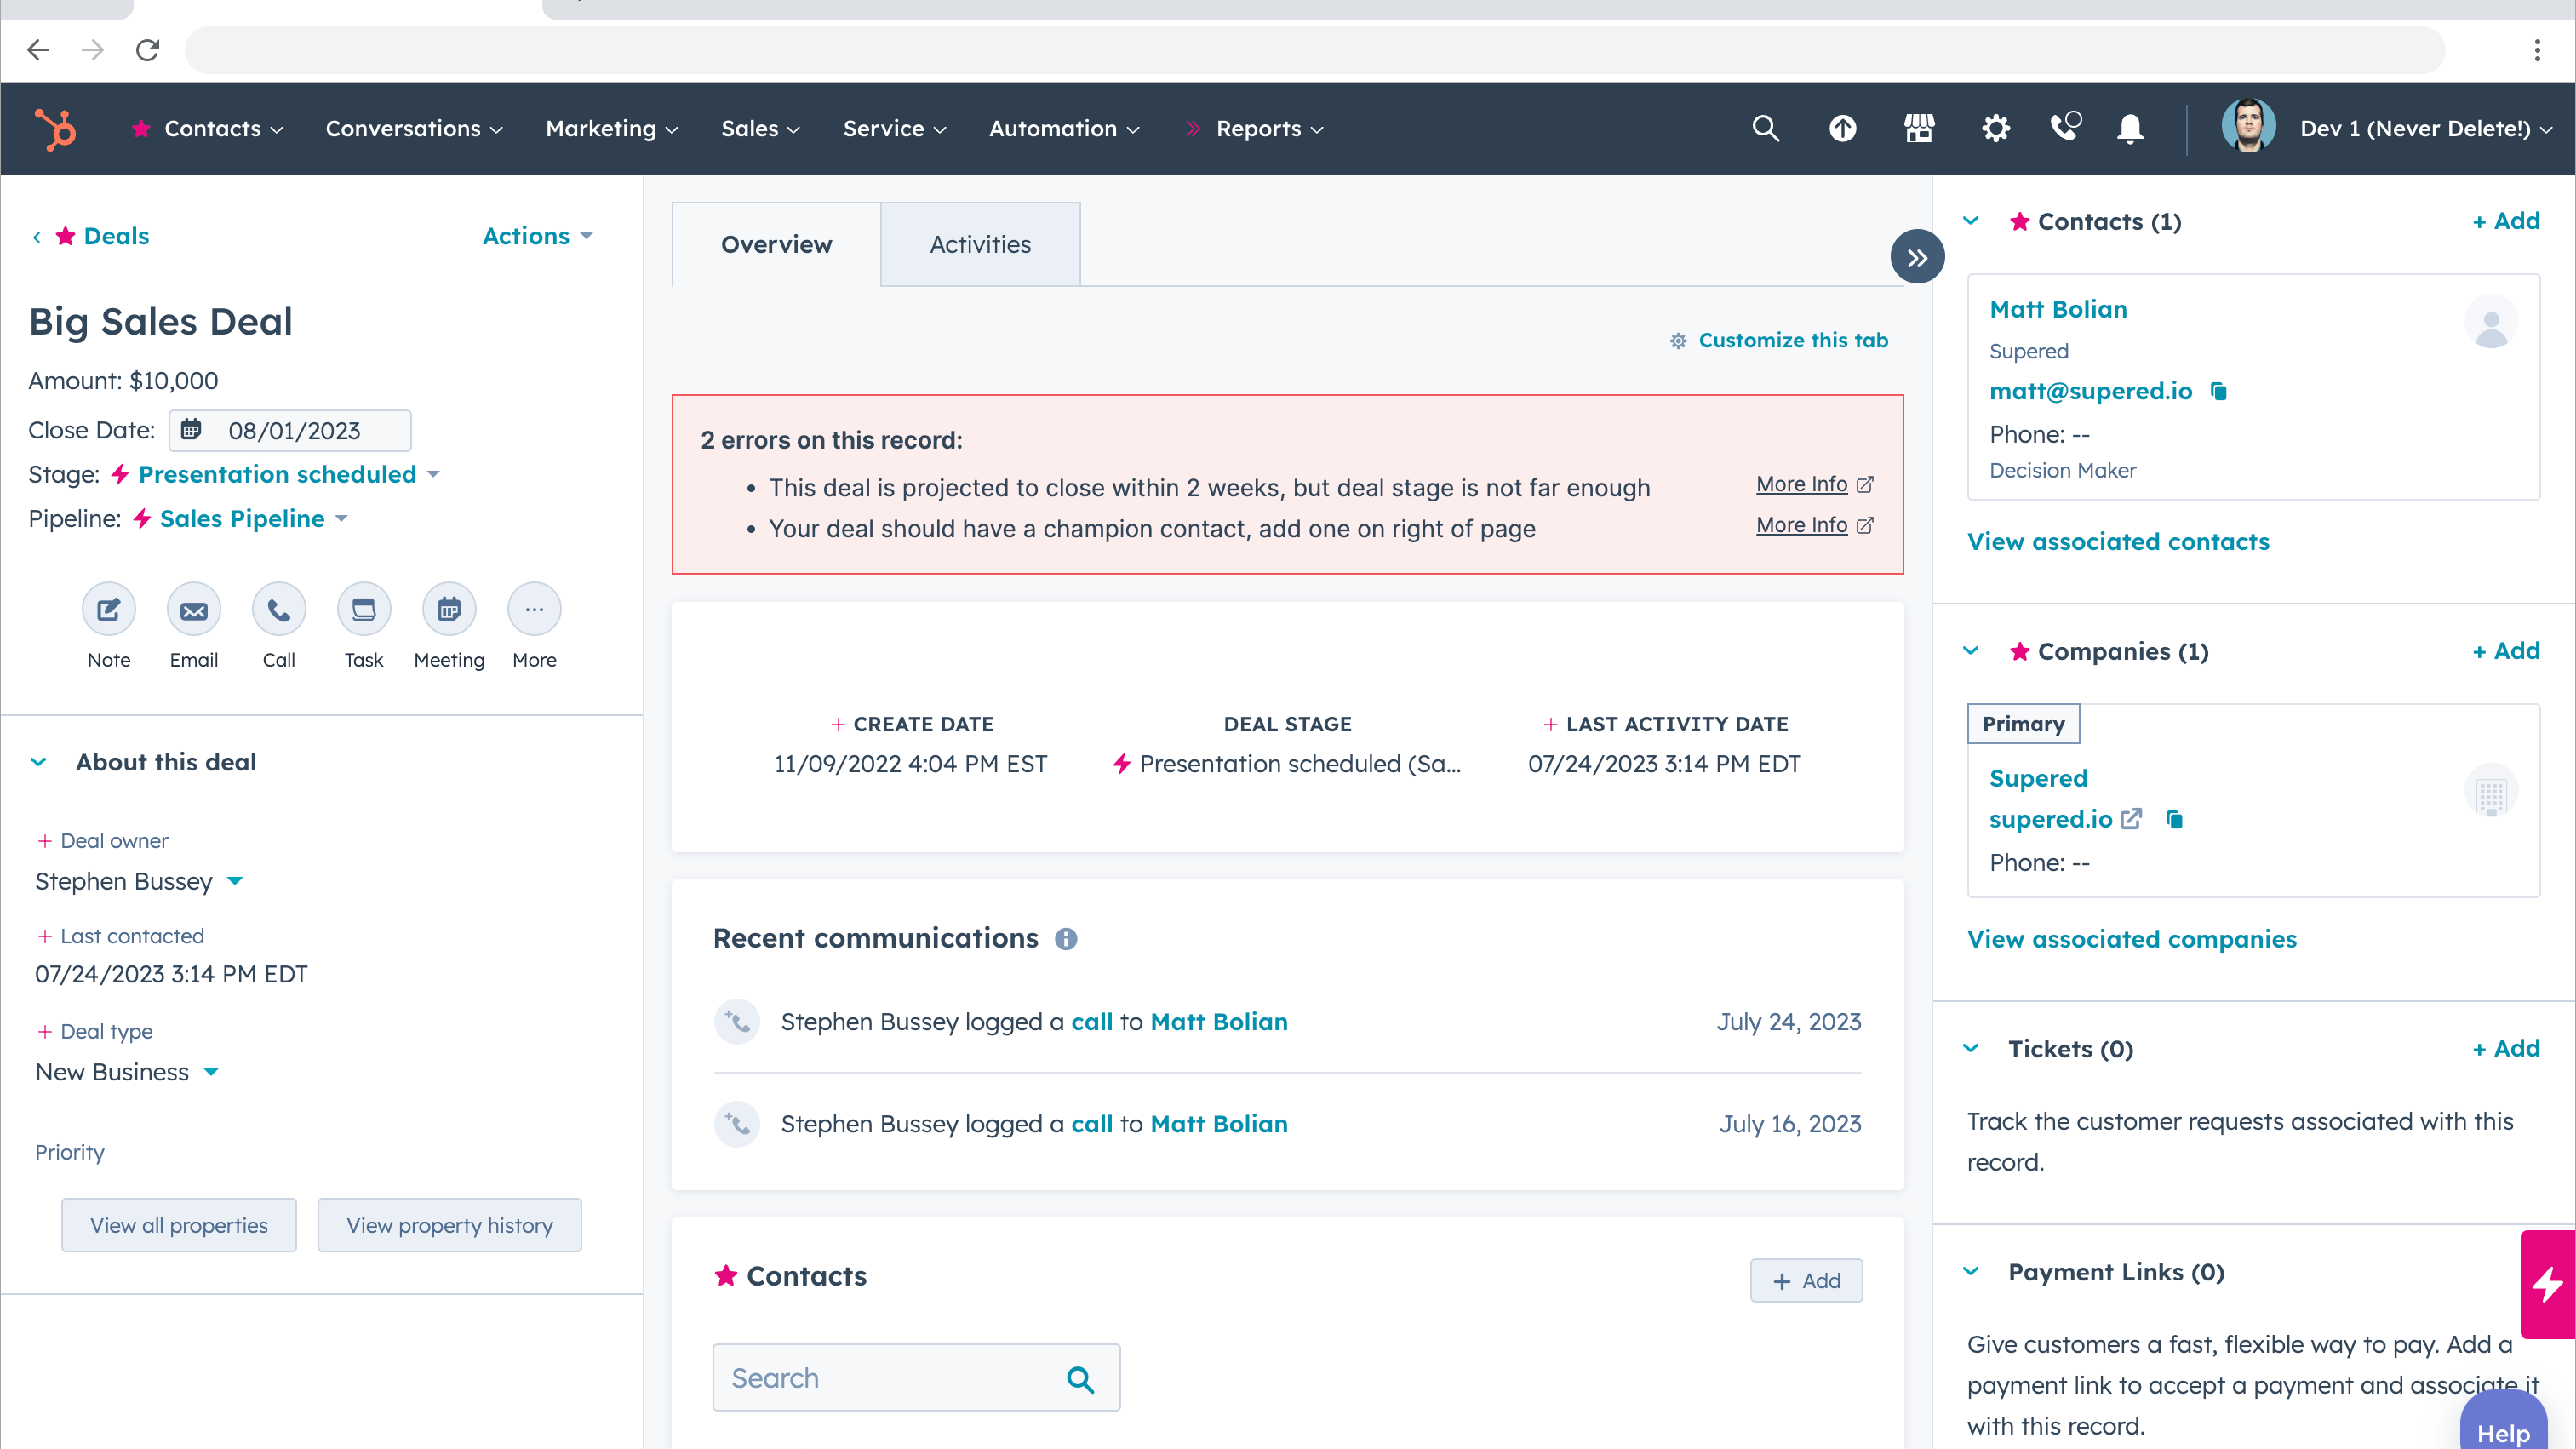The width and height of the screenshot is (2576, 1449).
Task: Open the Actions dropdown
Action: click(538, 236)
